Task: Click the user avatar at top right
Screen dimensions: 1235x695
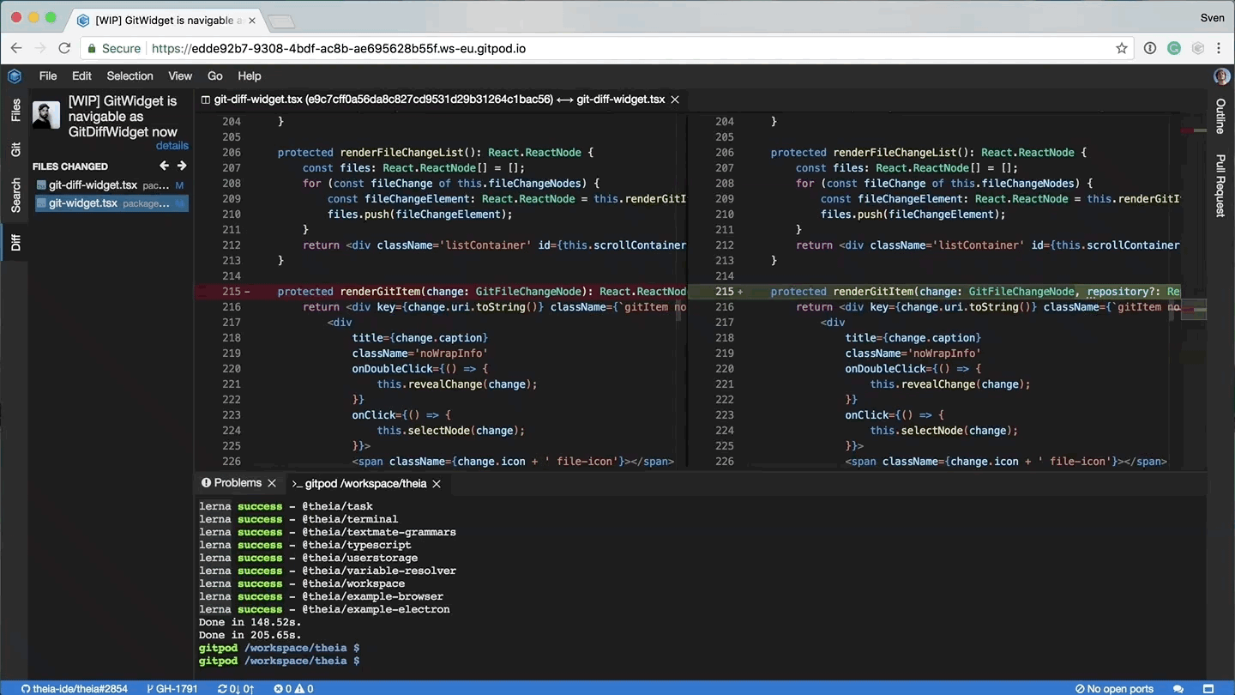Action: point(1221,76)
